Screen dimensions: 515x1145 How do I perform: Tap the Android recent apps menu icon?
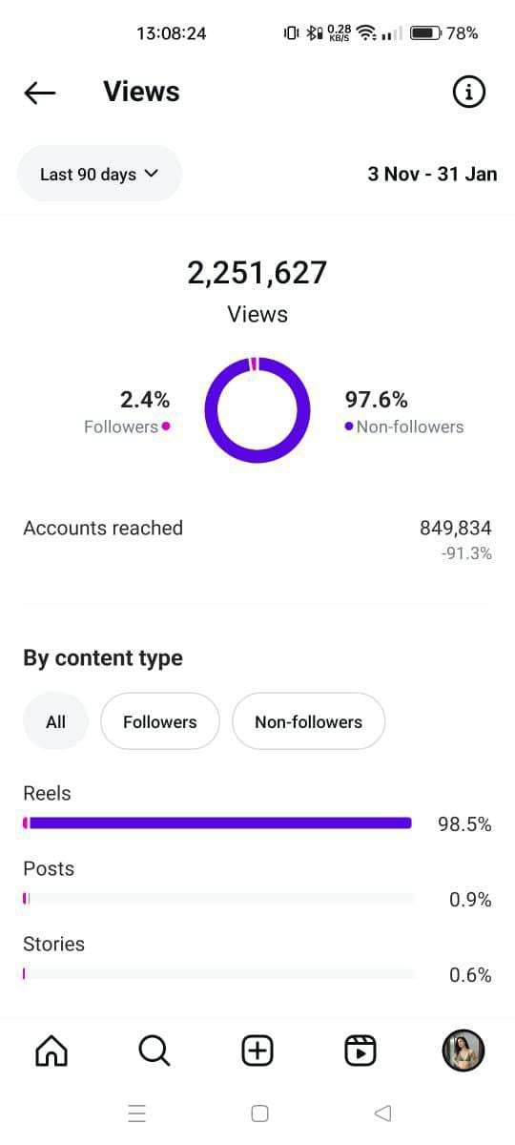tap(136, 1113)
